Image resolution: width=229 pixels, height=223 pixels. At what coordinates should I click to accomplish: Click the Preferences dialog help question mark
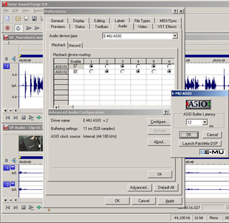point(175,11)
